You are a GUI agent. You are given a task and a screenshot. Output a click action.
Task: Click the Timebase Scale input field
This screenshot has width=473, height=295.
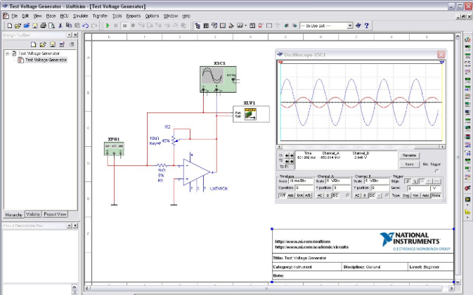click(301, 181)
